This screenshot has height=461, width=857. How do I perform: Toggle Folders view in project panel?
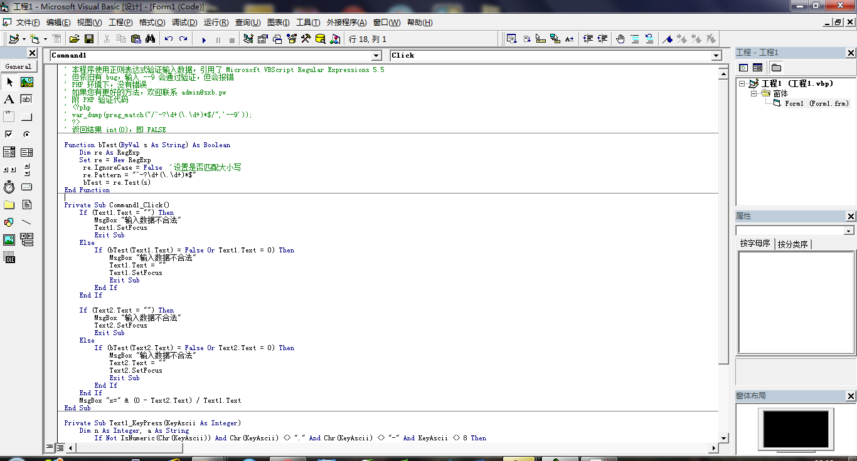(x=776, y=68)
